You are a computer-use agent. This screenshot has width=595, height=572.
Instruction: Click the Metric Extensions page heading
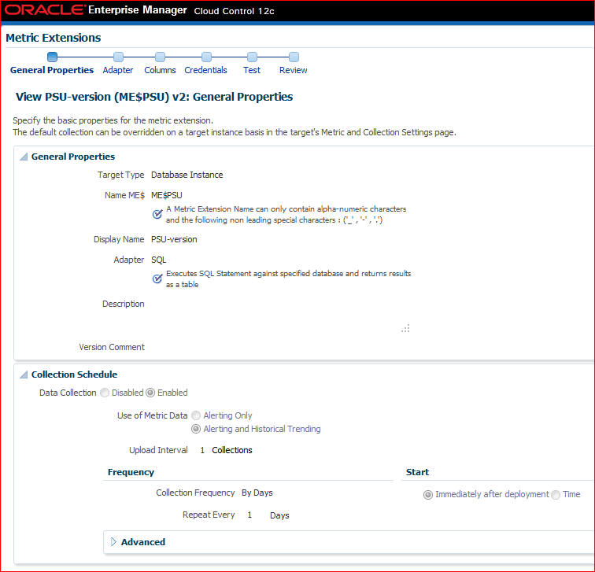54,38
